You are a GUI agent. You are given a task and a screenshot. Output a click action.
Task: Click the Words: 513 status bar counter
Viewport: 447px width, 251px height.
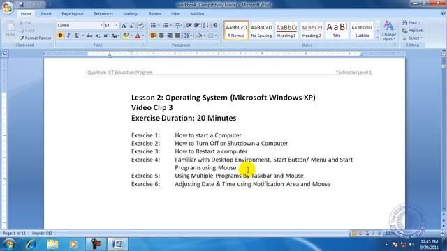pos(42,234)
